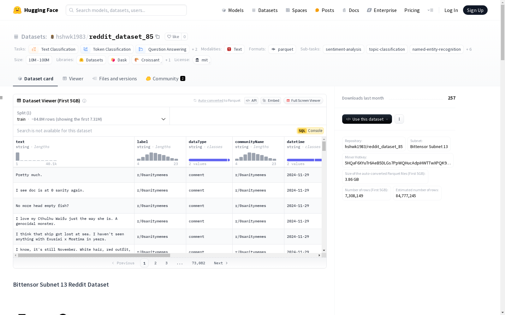The width and height of the screenshot is (505, 315).
Task: Open Models in top navigation
Action: [x=233, y=10]
